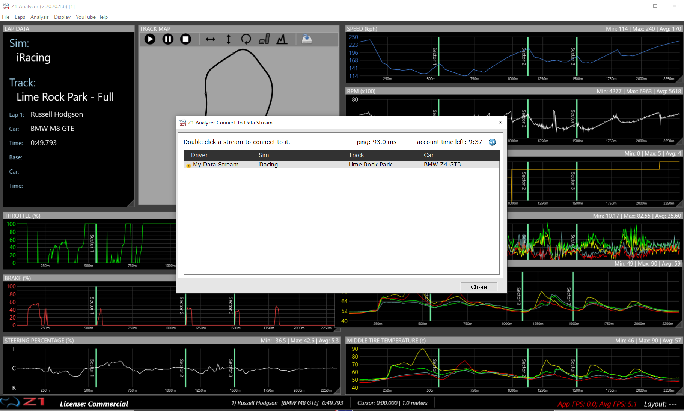Minimize the Z1 Analyzer main window
The width and height of the screenshot is (684, 411).
[636, 6]
